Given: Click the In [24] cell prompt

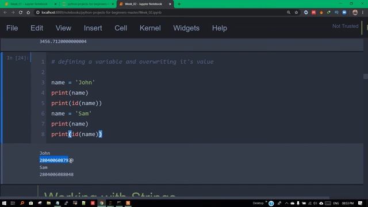Looking at the screenshot, I should (x=17, y=57).
